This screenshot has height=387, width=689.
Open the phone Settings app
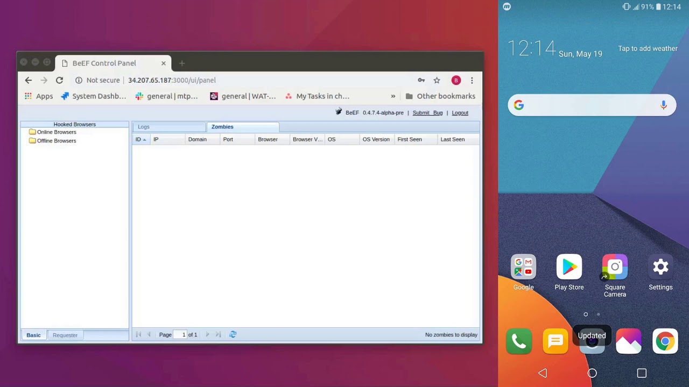tap(660, 273)
